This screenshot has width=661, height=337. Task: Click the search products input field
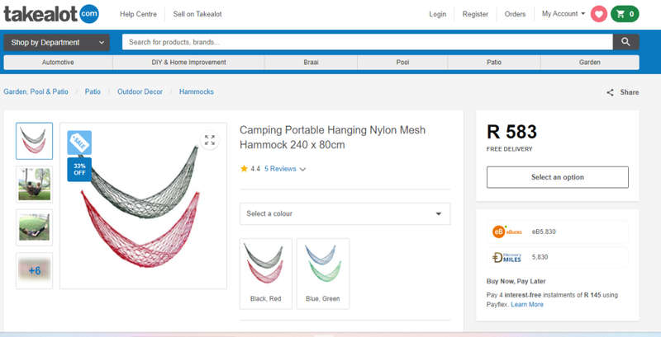pyautogui.click(x=367, y=42)
